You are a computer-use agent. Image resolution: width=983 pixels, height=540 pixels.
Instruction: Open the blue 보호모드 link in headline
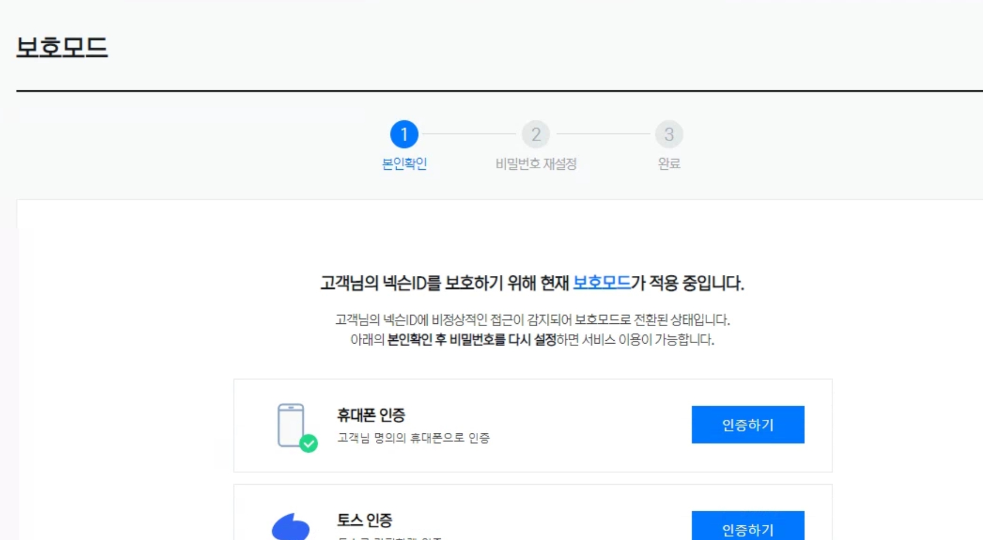point(602,283)
